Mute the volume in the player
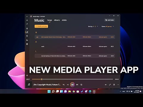This screenshot has height=107, width=143. coord(106,85)
